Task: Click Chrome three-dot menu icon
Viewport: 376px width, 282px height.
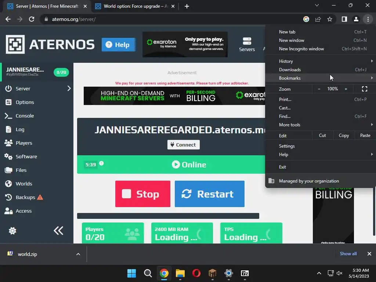Action: tap(368, 19)
